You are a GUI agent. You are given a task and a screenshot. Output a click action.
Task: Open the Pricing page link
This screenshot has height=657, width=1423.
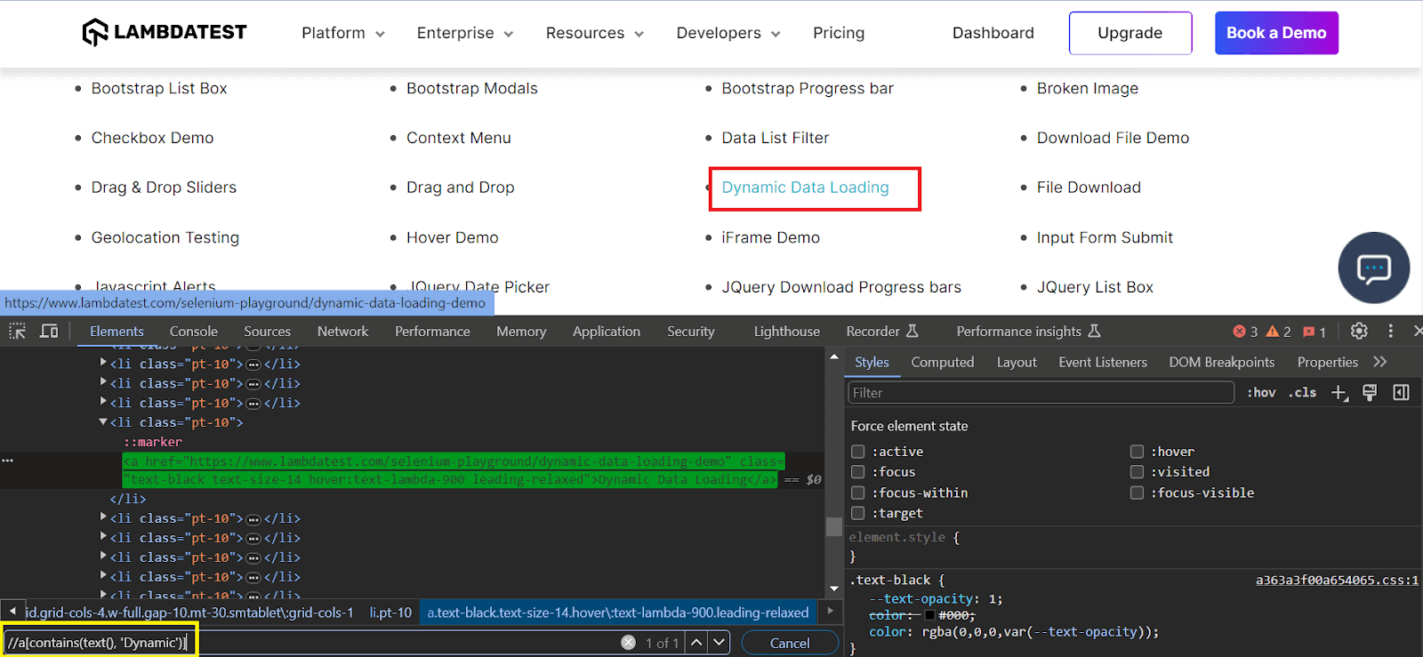coord(839,33)
